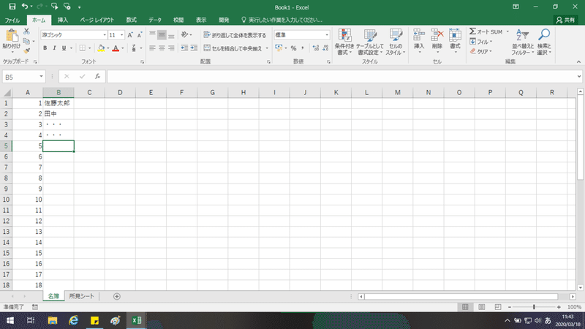The height and width of the screenshot is (329, 585).
Task: Toggle middle vertical alignment
Action: coord(162,35)
